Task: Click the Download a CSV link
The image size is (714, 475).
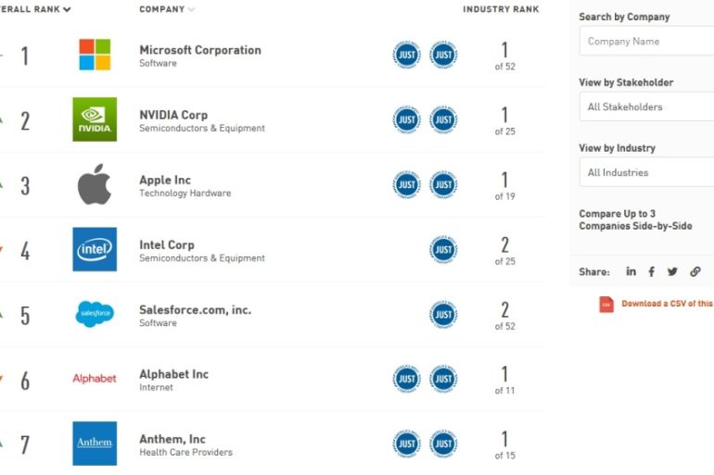Action: coord(667,304)
